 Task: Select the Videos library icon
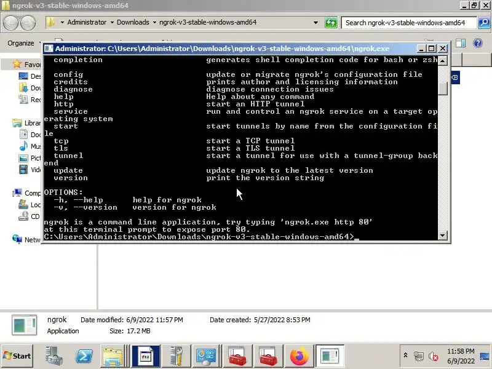pyautogui.click(x=23, y=170)
